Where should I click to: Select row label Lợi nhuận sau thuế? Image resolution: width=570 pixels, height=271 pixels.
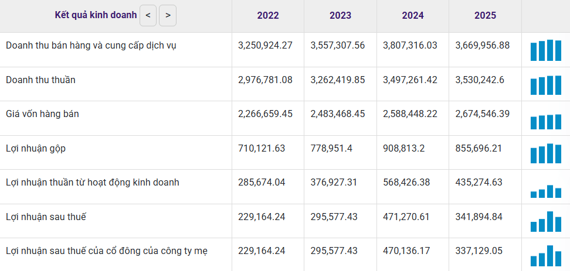tap(46, 217)
